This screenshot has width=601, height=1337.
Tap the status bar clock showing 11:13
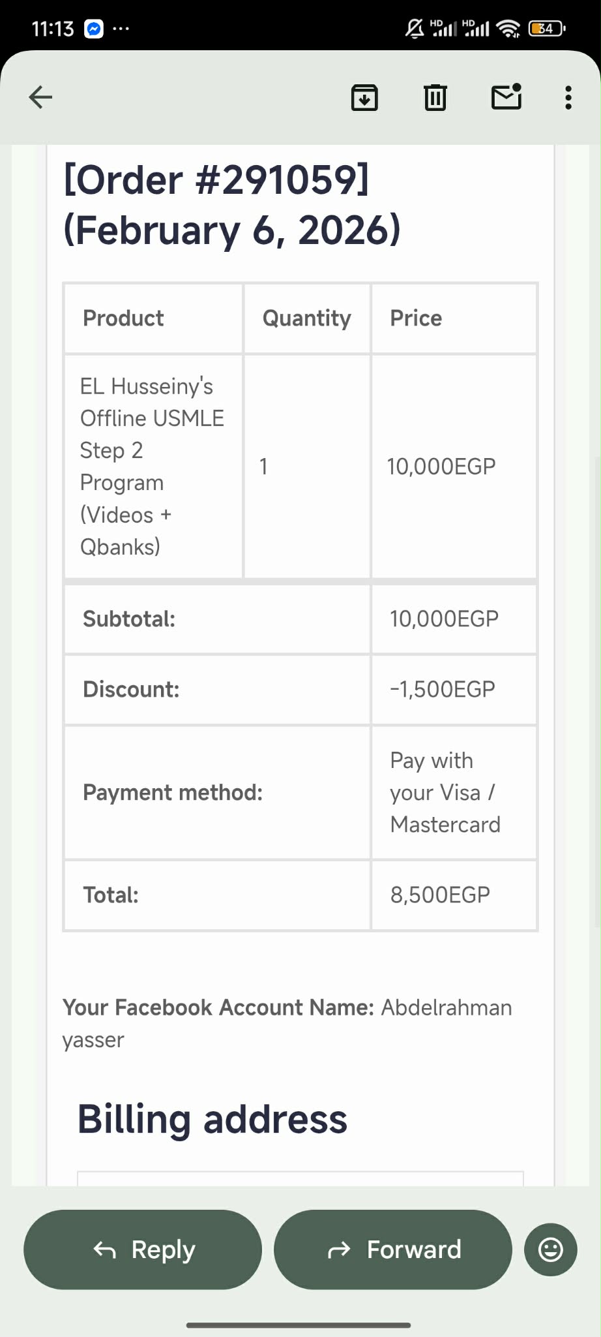[x=53, y=29]
